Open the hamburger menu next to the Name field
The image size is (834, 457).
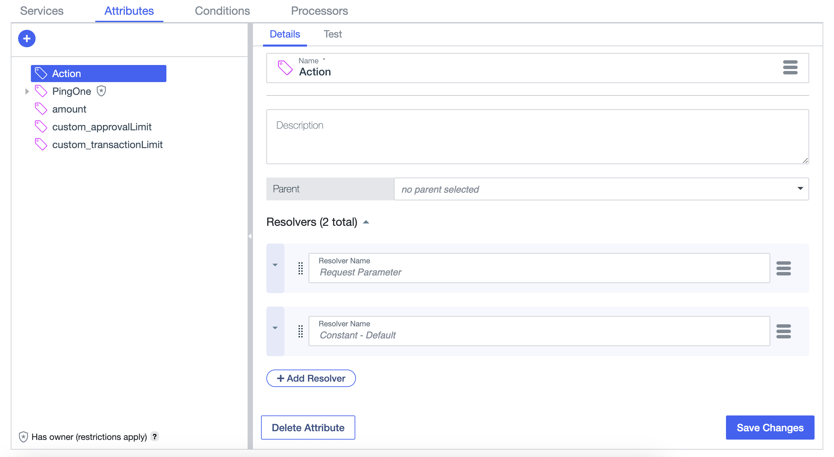(790, 67)
